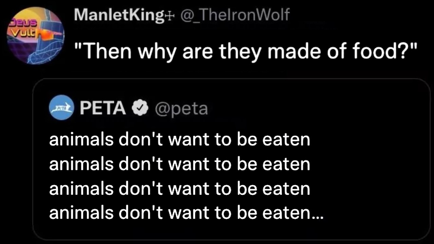
Task: Open the PETA display name
Action: 103,108
